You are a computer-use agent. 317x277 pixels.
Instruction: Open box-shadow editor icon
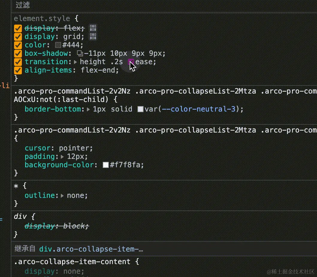pos(80,53)
